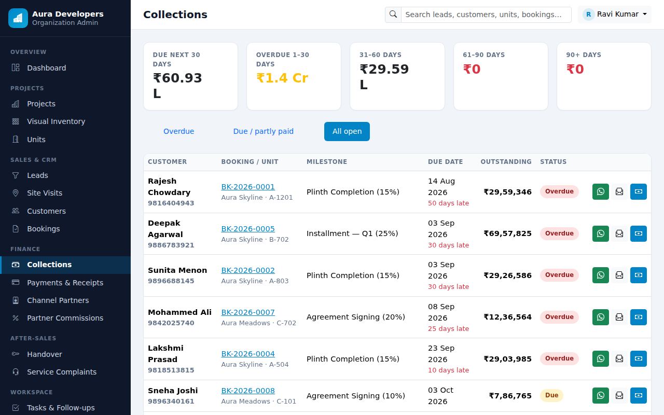
Task: Email reminder icon for Sunita Menon row
Action: pyautogui.click(x=619, y=275)
